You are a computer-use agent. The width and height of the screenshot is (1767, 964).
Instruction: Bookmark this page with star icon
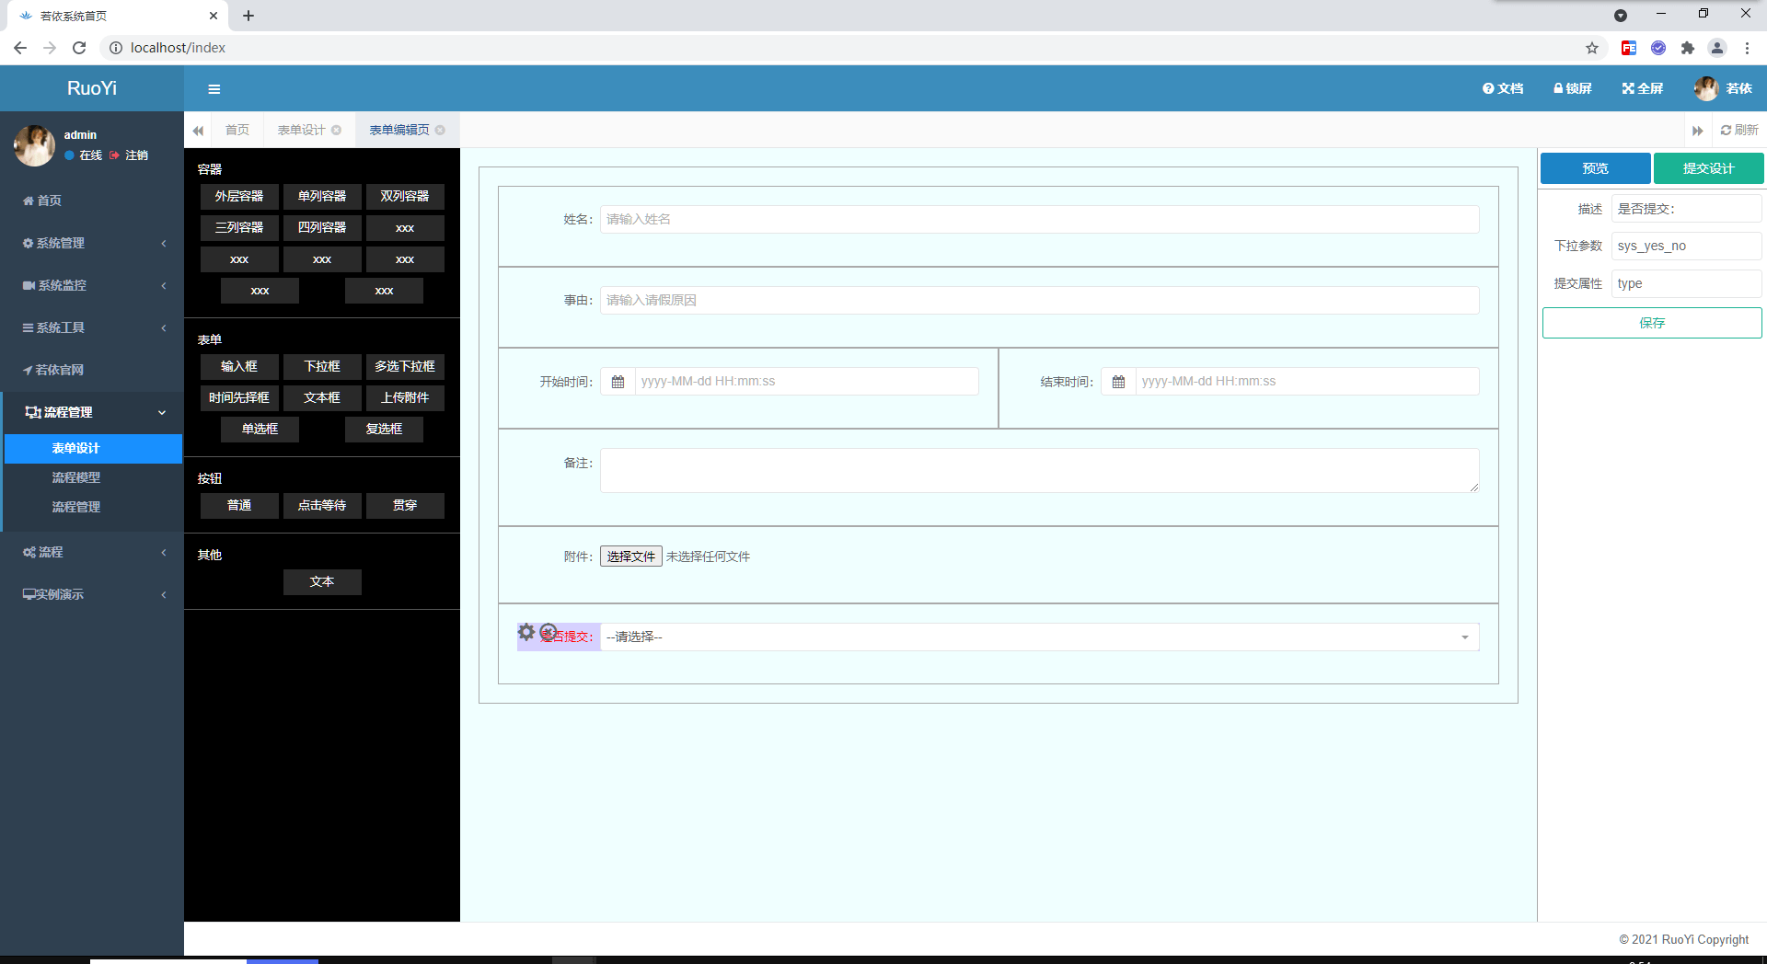[1592, 48]
